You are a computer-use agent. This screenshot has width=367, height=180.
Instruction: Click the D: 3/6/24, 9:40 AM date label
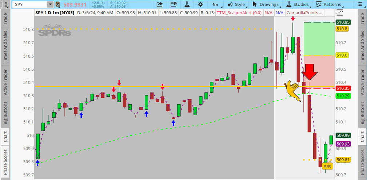pos(95,13)
